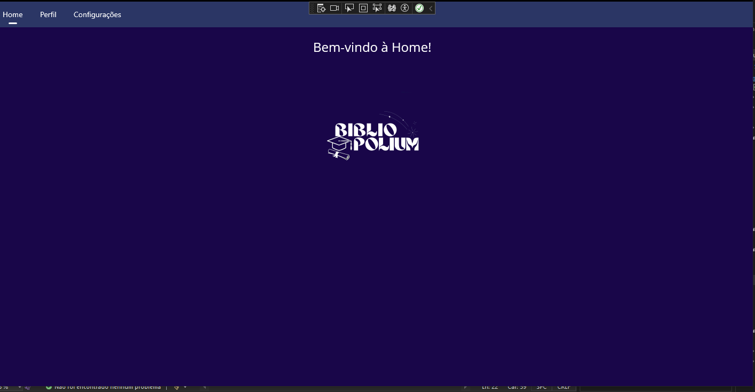Viewport: 755px width, 392px height.
Task: Click the dashed-frame widget highlight icon
Action: tap(377, 8)
